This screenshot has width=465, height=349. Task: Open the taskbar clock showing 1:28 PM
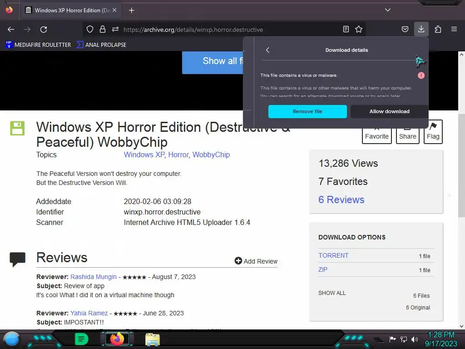441,339
